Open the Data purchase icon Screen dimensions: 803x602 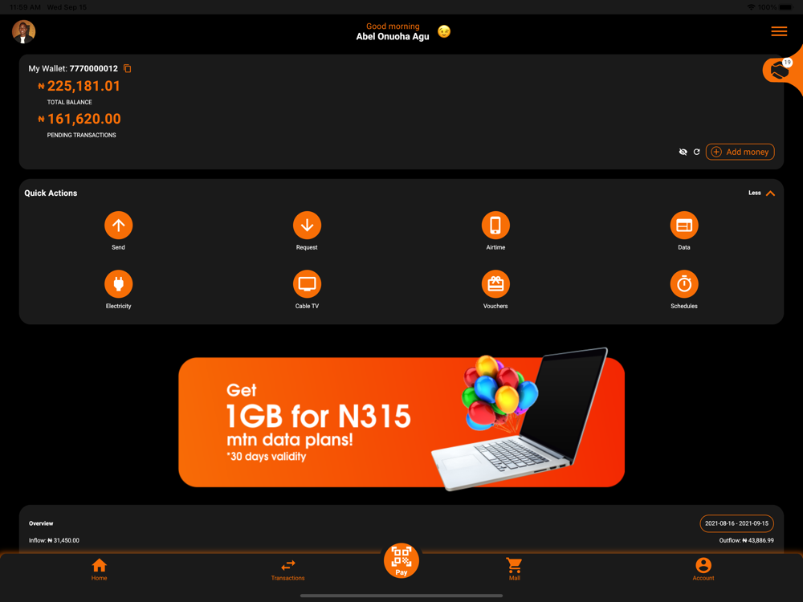(683, 226)
